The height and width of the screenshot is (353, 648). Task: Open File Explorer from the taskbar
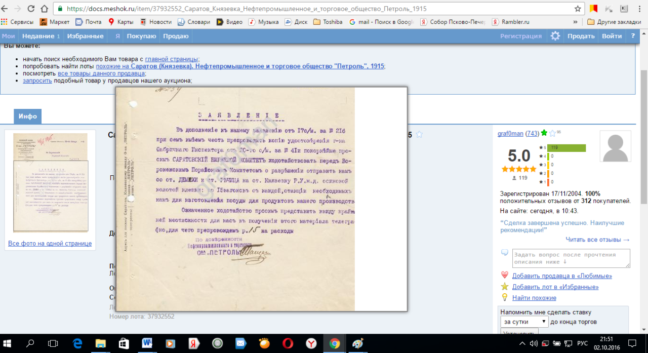pos(101,343)
